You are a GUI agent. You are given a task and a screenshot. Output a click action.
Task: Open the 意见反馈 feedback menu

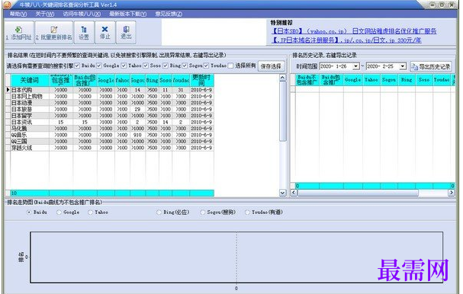[169, 14]
